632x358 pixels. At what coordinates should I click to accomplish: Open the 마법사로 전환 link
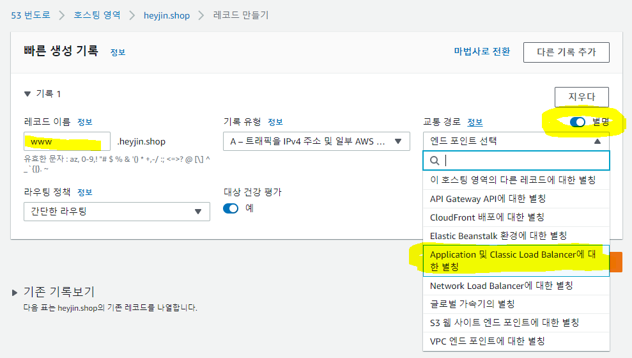[x=482, y=52]
